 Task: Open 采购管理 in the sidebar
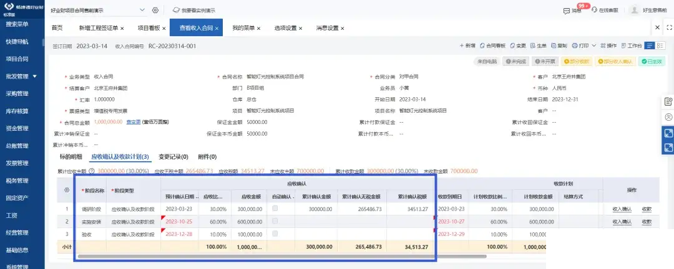[17, 93]
